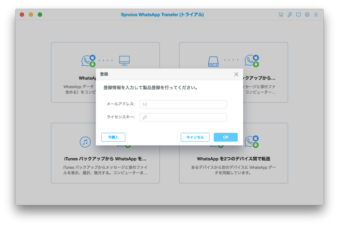
Task: Click the key icon in license field
Action: [x=145, y=117]
